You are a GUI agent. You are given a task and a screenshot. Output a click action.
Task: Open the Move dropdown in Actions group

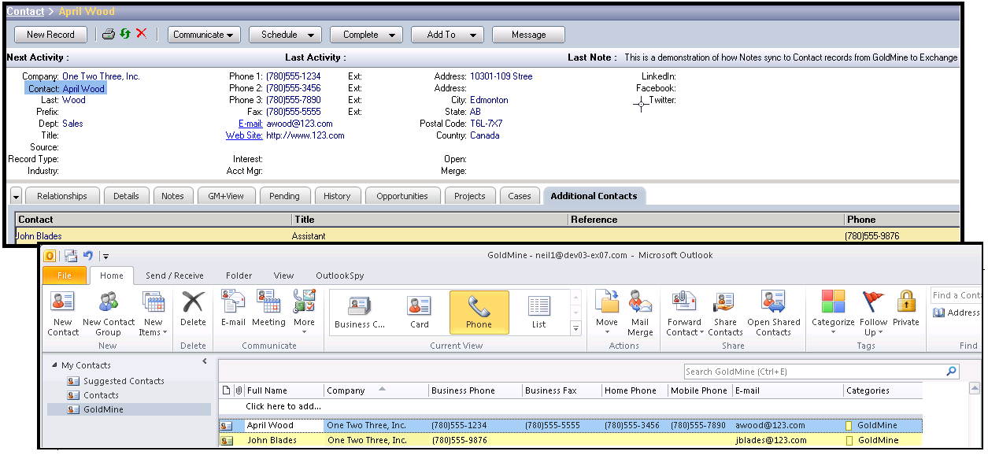[x=607, y=314]
